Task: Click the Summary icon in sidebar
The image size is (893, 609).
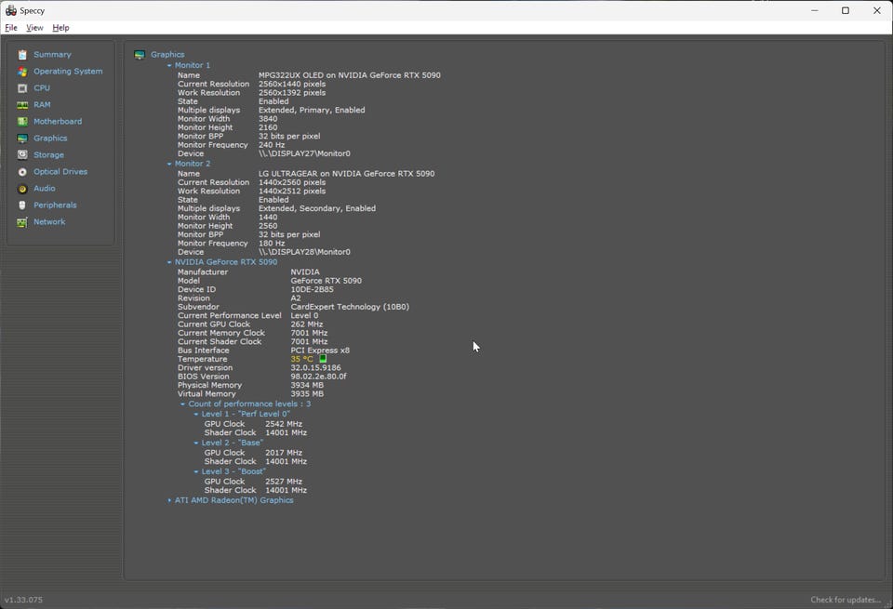Action: click(x=22, y=55)
